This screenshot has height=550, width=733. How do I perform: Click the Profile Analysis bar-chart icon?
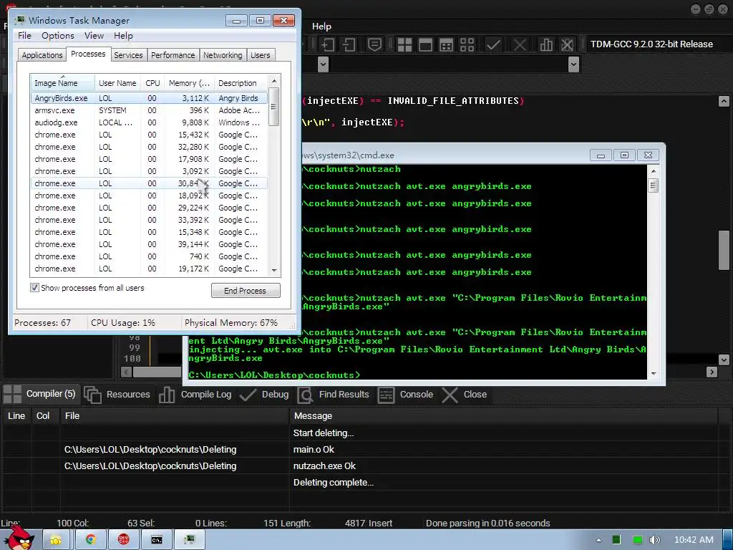click(546, 44)
